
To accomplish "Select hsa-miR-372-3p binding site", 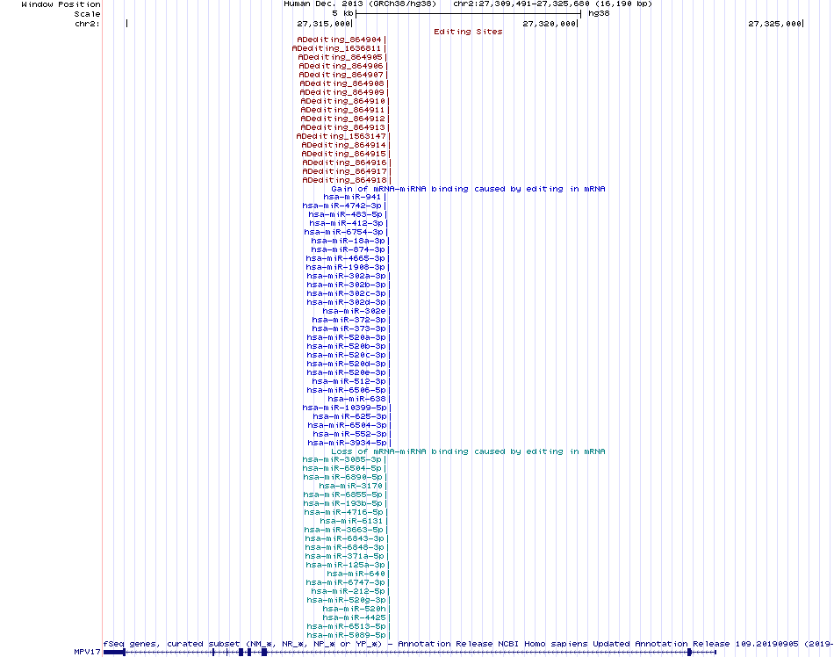I will [349, 320].
